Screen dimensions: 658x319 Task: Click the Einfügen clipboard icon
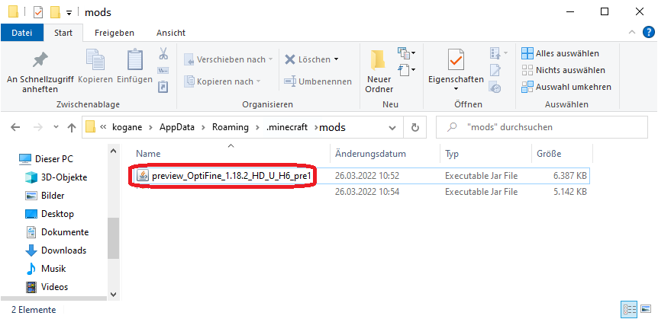pyautogui.click(x=135, y=61)
